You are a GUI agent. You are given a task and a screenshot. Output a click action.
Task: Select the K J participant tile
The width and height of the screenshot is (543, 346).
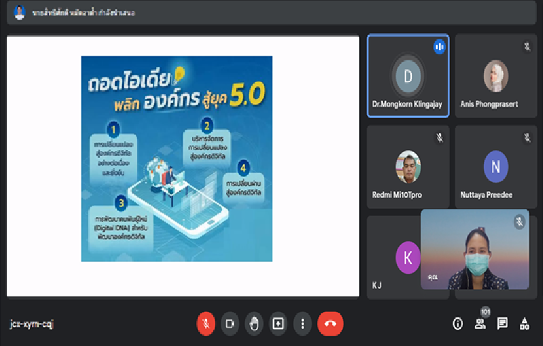(394, 258)
